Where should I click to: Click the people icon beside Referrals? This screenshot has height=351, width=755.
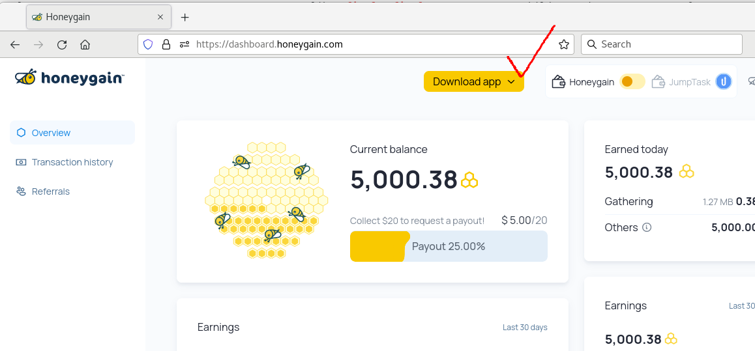21,191
